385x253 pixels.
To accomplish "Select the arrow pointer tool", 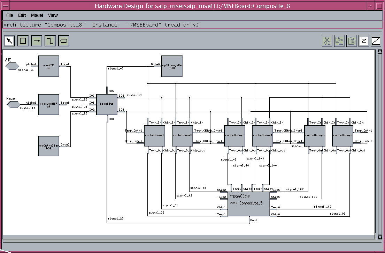I will (9, 41).
